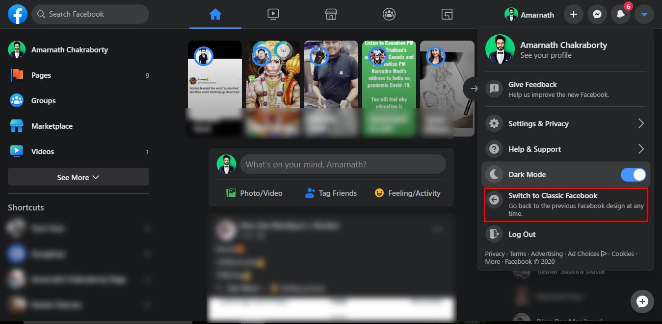Click the Facebook logo icon
Screen dimensions: 662x324
pyautogui.click(x=18, y=15)
